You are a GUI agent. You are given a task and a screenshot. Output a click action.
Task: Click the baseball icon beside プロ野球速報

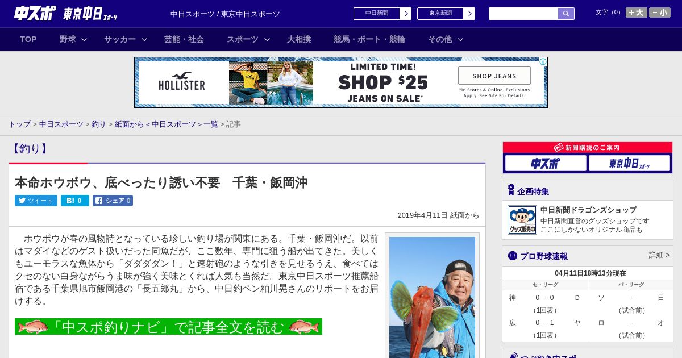512,256
